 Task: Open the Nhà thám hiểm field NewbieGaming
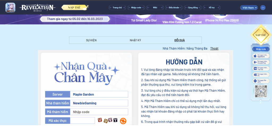click(x=99, y=103)
